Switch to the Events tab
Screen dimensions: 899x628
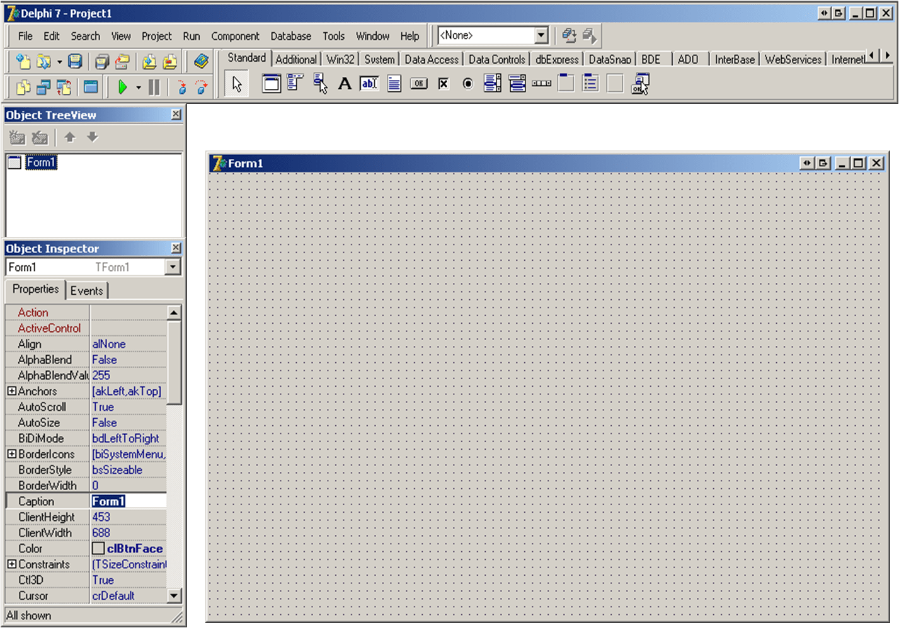click(x=86, y=290)
